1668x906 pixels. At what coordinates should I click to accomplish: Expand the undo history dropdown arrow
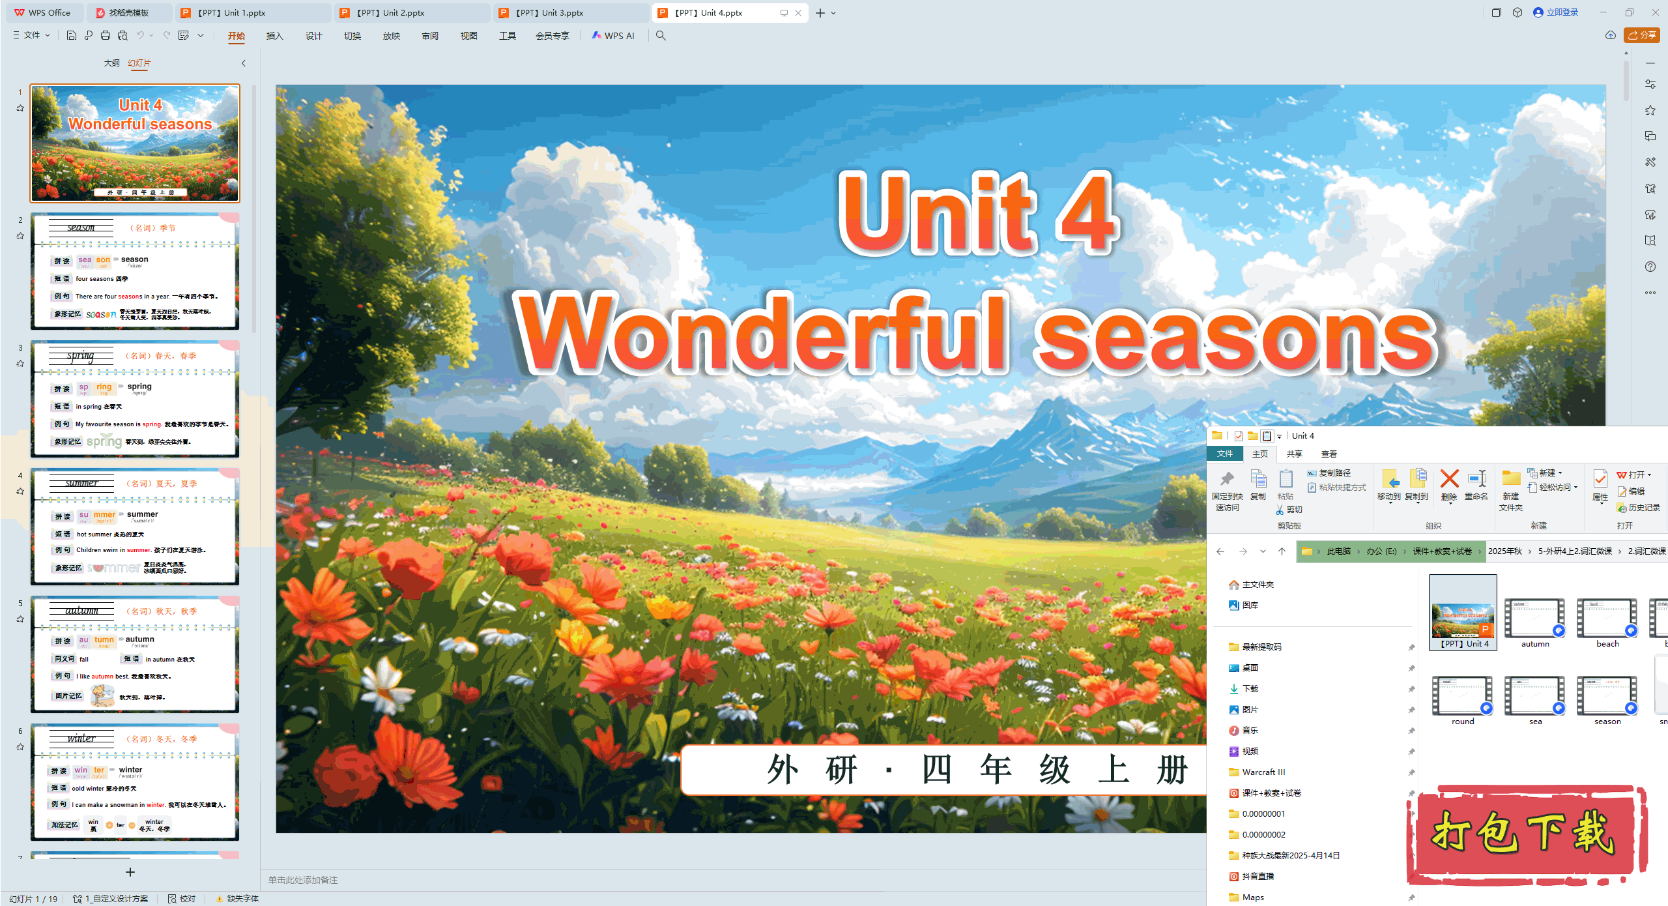click(x=151, y=36)
